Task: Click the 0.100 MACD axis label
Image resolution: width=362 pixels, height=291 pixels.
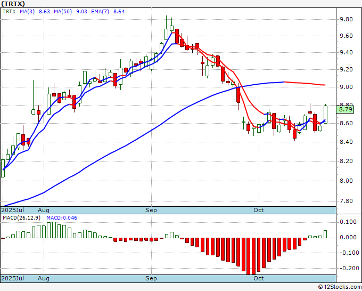Action: (348, 222)
